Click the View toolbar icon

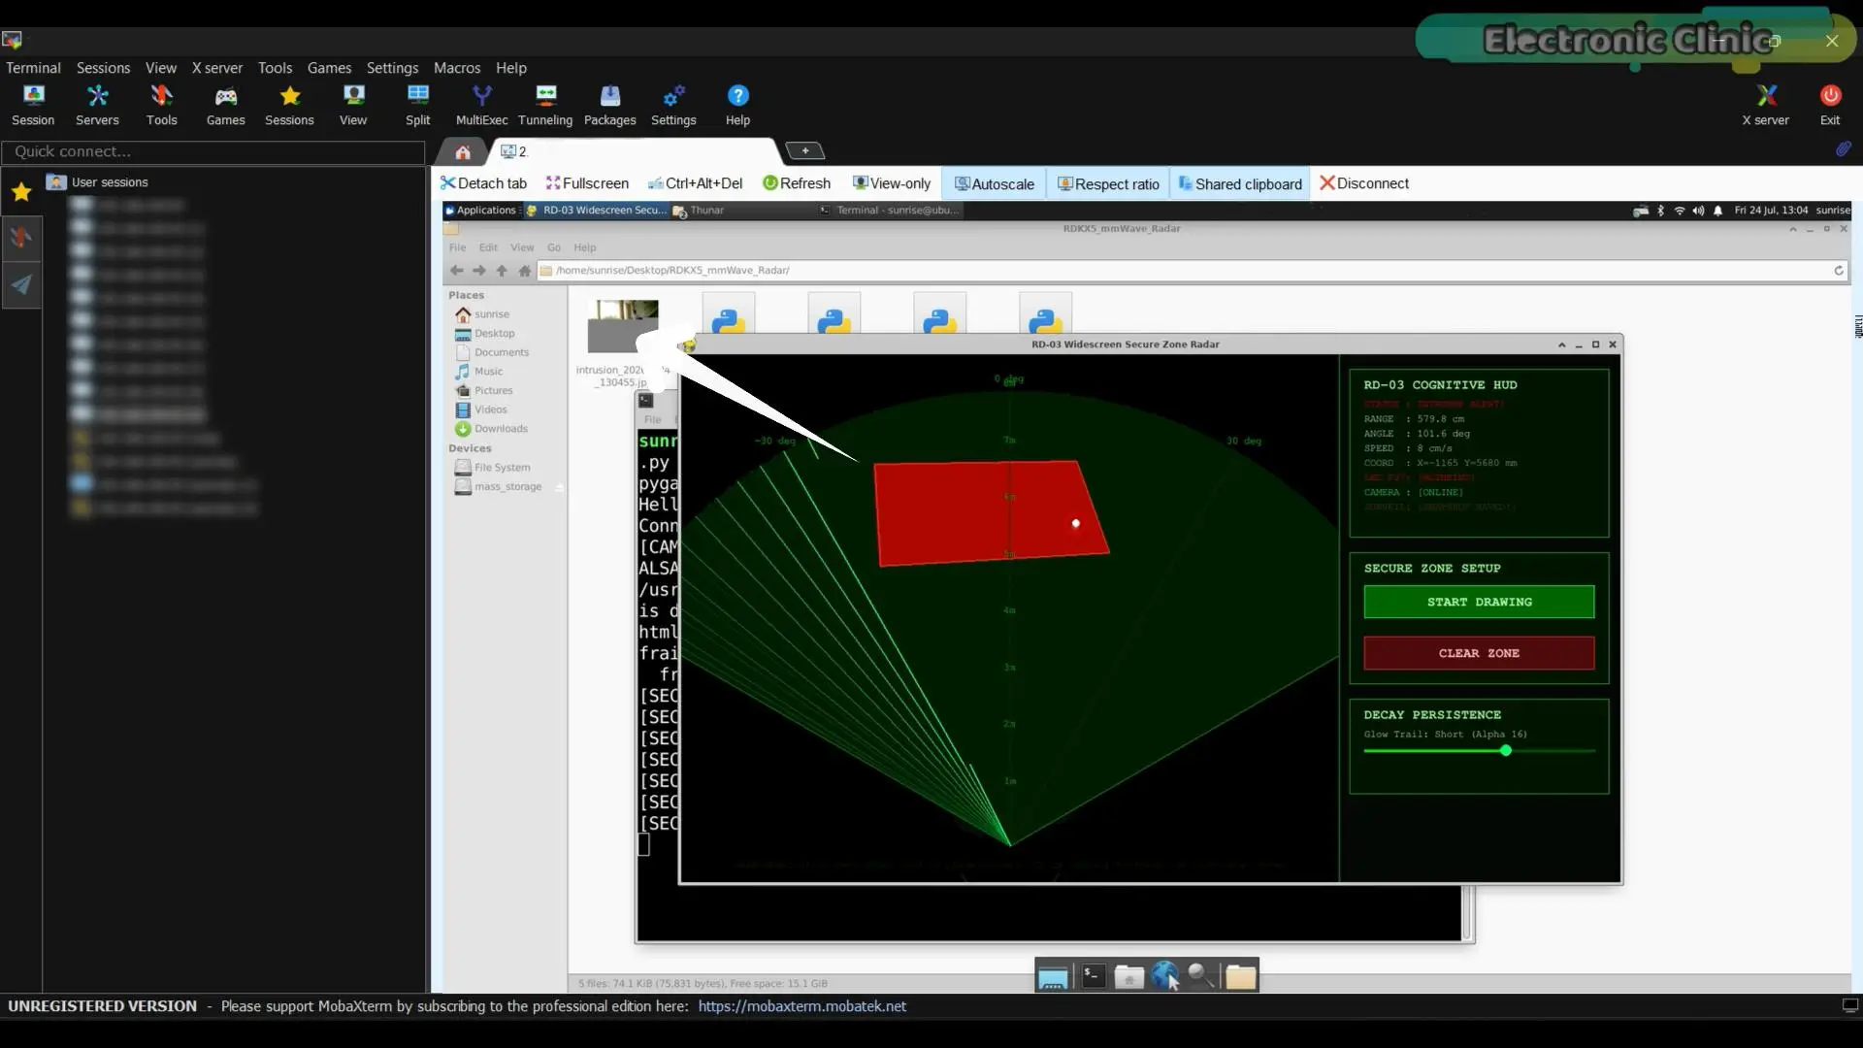tap(353, 105)
